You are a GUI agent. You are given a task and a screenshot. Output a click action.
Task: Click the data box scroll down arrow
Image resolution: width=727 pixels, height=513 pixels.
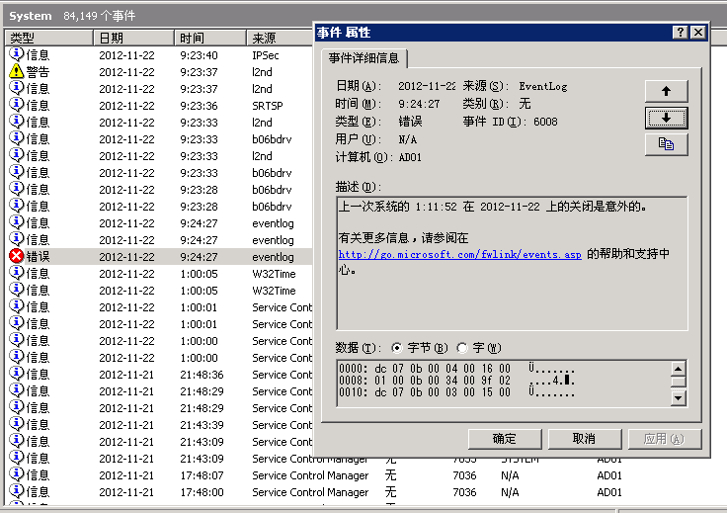(x=679, y=398)
